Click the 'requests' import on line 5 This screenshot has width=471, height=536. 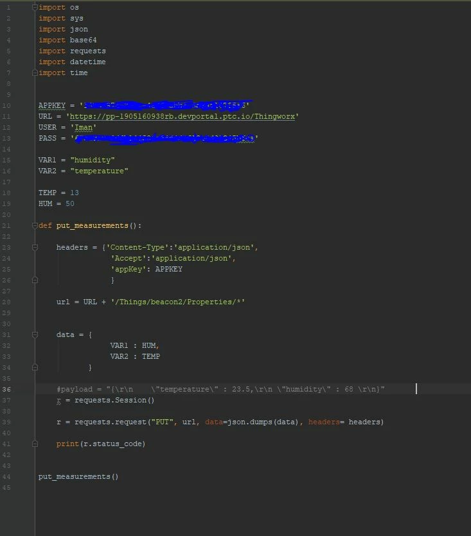(88, 51)
